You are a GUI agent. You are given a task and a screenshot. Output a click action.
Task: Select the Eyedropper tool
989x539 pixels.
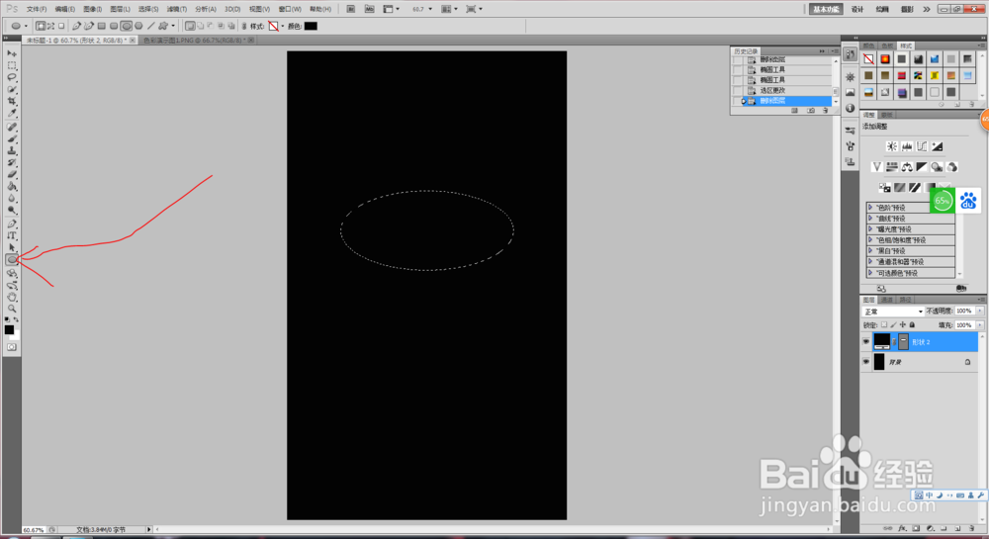(11, 114)
